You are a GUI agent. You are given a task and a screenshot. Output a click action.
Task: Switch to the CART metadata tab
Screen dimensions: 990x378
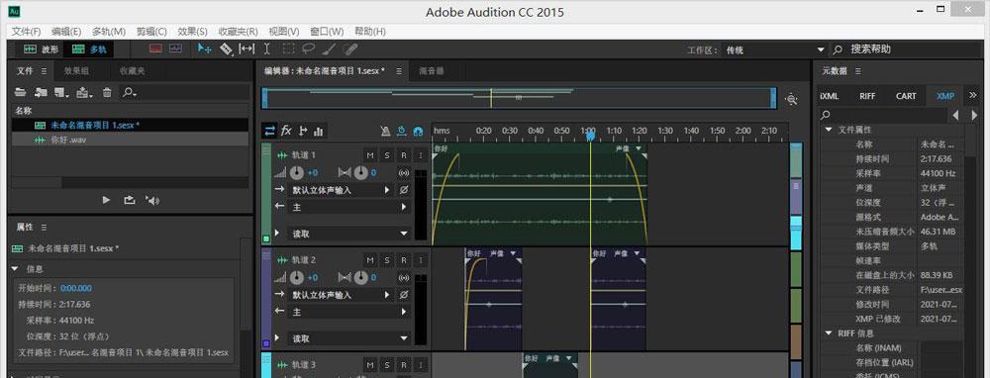click(x=906, y=96)
